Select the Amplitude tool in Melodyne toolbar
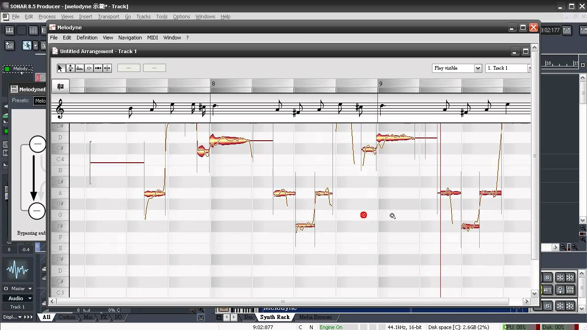This screenshot has height=330, width=587. tap(89, 68)
